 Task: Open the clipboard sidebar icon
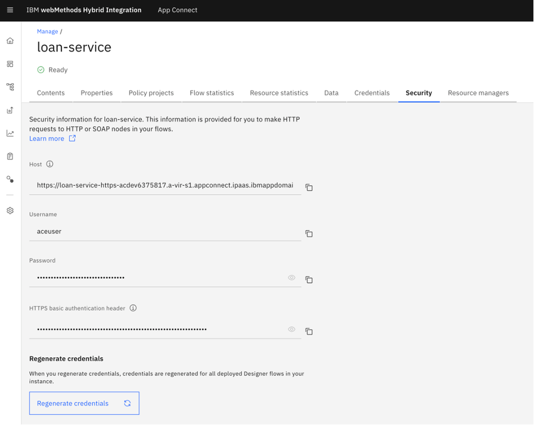click(10, 156)
